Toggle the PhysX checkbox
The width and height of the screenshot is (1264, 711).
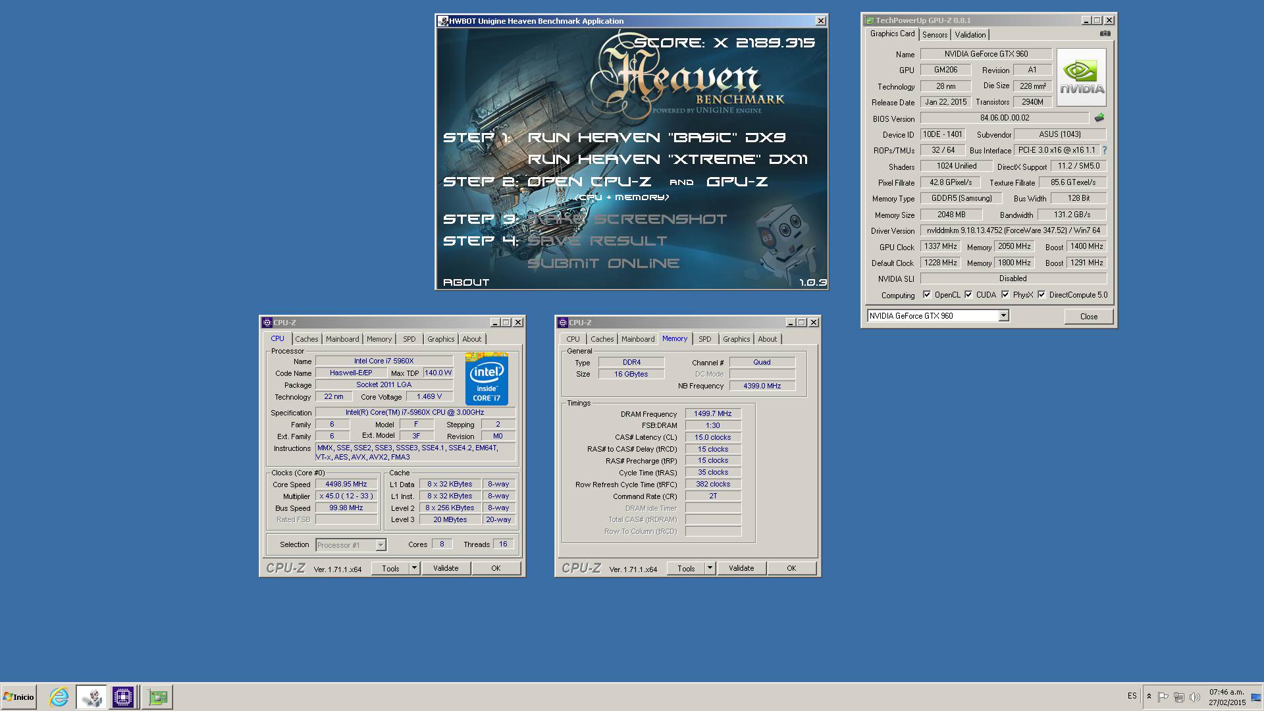(1005, 295)
